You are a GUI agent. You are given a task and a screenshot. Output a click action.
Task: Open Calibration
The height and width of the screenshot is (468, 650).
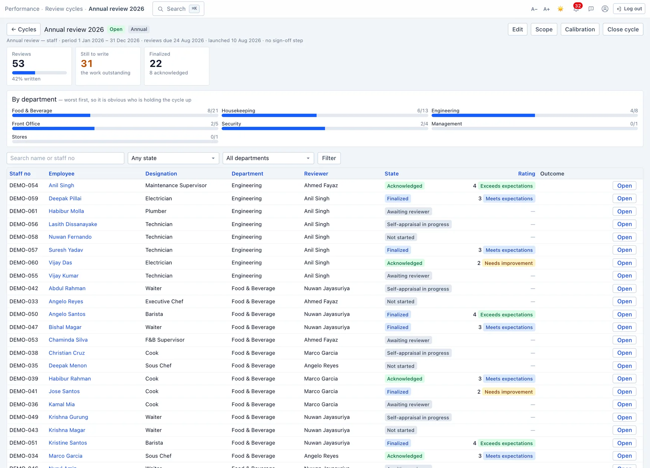tap(580, 29)
